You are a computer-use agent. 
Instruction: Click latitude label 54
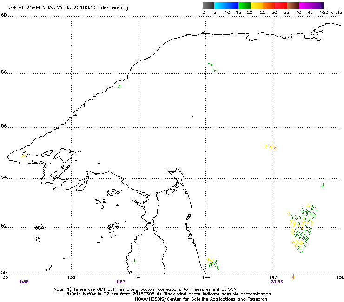tap(4, 177)
